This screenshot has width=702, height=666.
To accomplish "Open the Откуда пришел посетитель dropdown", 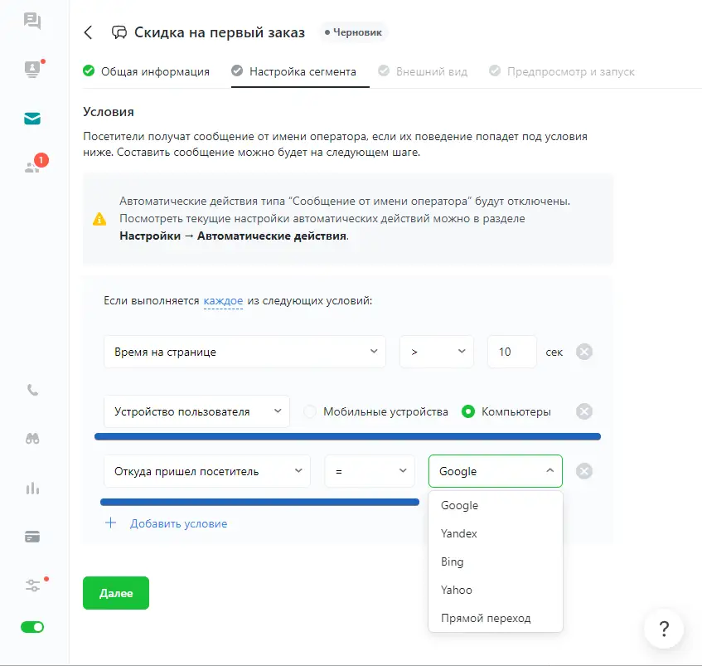I will coord(206,471).
